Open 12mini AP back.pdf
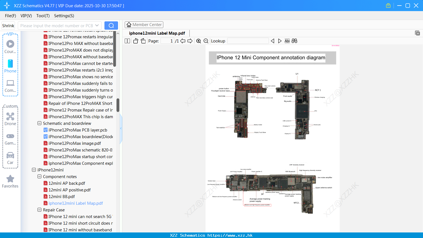The image size is (423, 238). [64, 183]
